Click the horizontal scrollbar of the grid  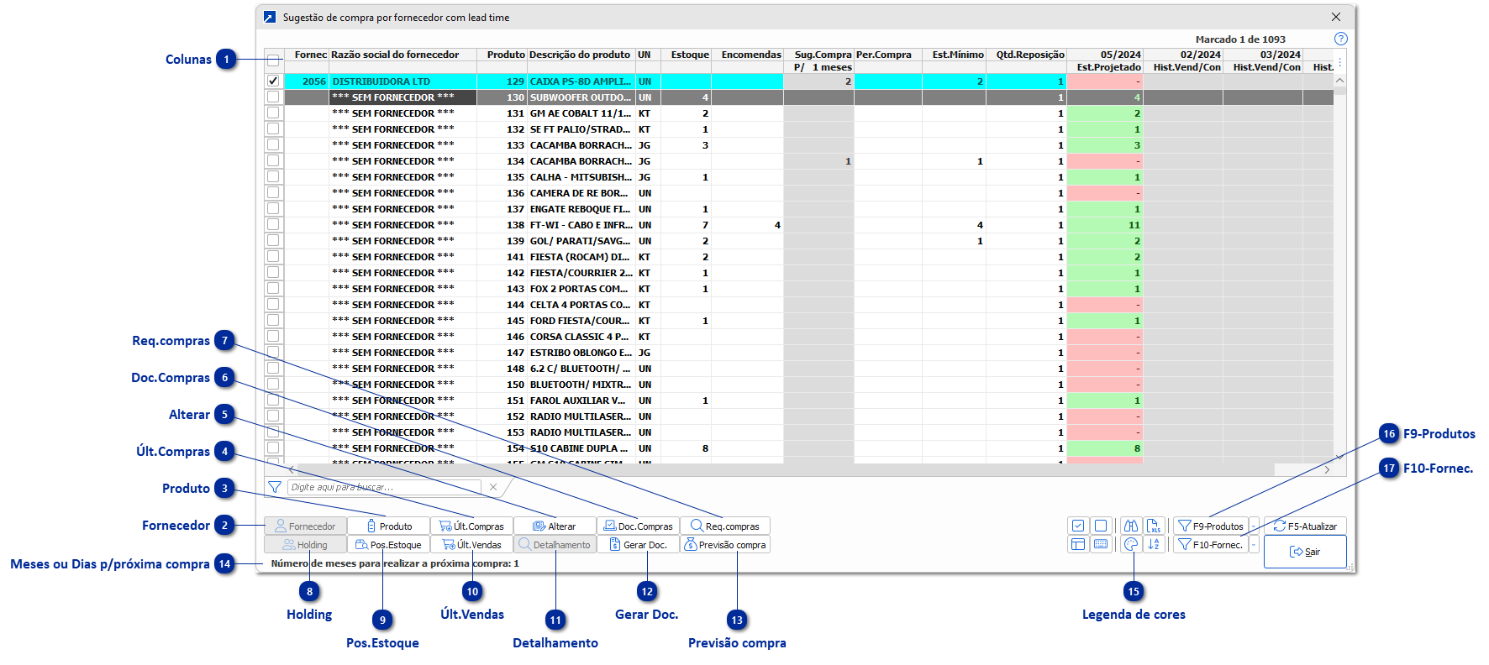(x=786, y=469)
